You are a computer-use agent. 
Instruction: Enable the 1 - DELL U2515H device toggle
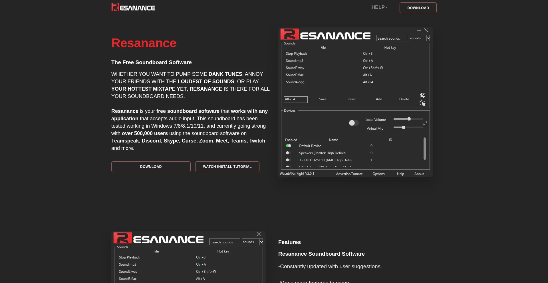289,160
